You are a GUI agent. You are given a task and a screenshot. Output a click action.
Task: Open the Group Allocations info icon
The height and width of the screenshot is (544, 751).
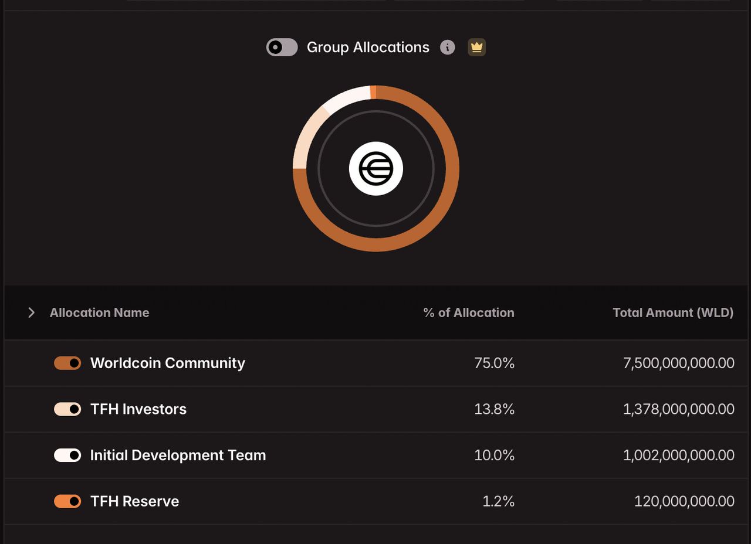447,47
